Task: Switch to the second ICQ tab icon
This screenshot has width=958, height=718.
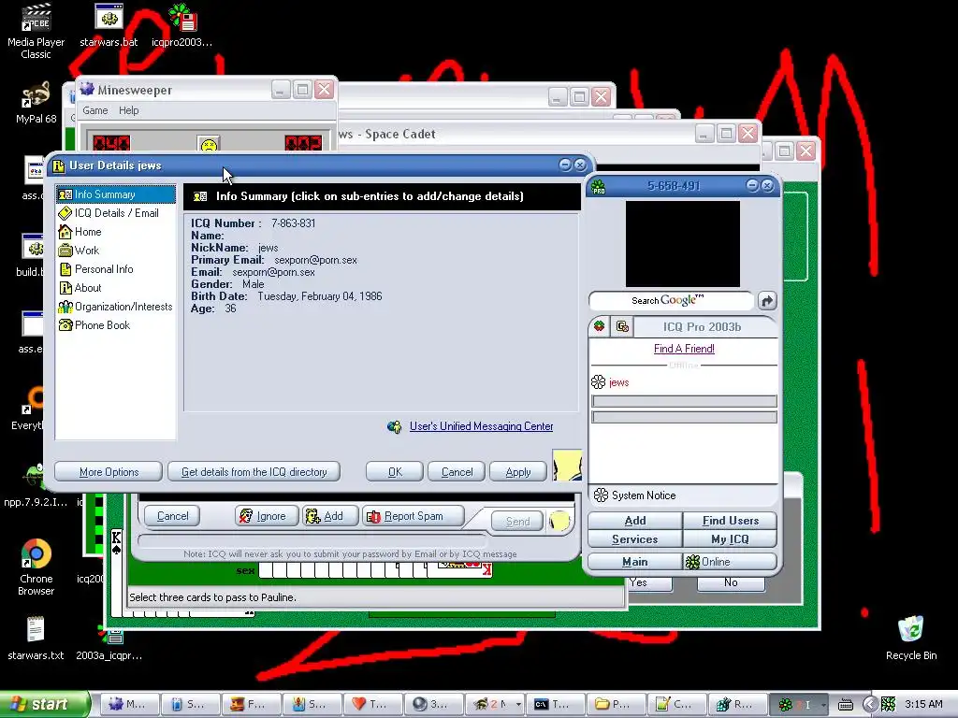Action: click(x=622, y=326)
